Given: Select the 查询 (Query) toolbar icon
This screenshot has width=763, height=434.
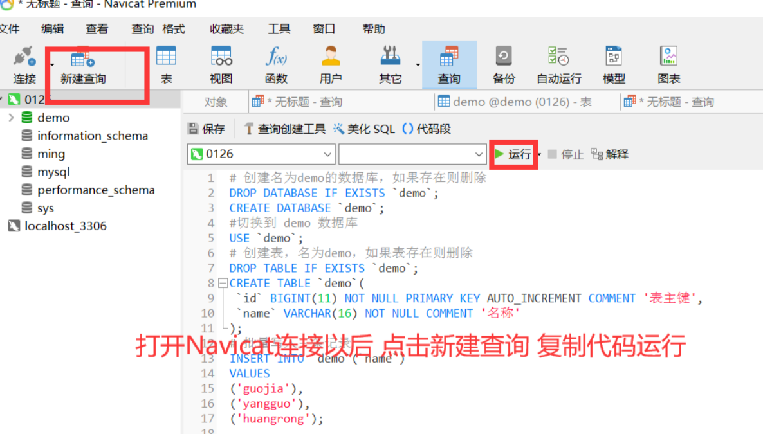Looking at the screenshot, I should 449,65.
